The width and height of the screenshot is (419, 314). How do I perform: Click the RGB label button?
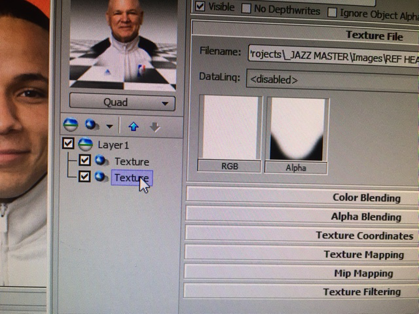coord(229,166)
